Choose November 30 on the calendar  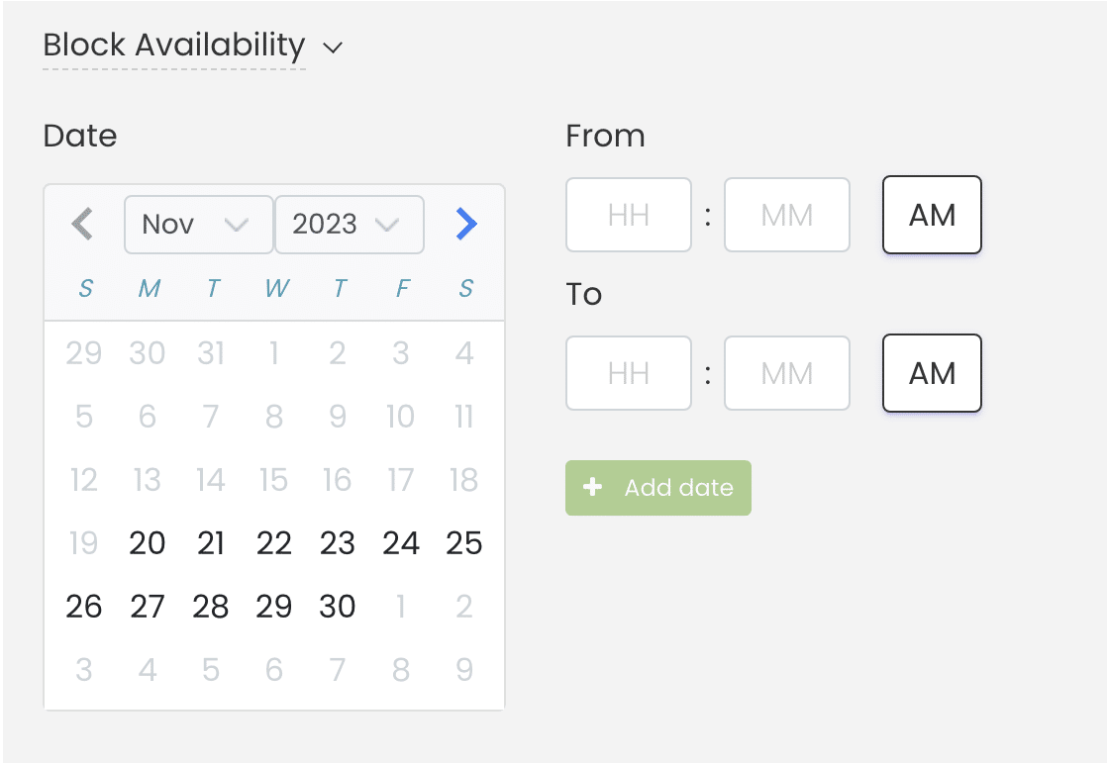(338, 607)
